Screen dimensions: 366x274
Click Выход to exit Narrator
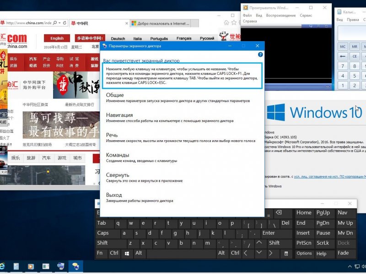coord(140,197)
